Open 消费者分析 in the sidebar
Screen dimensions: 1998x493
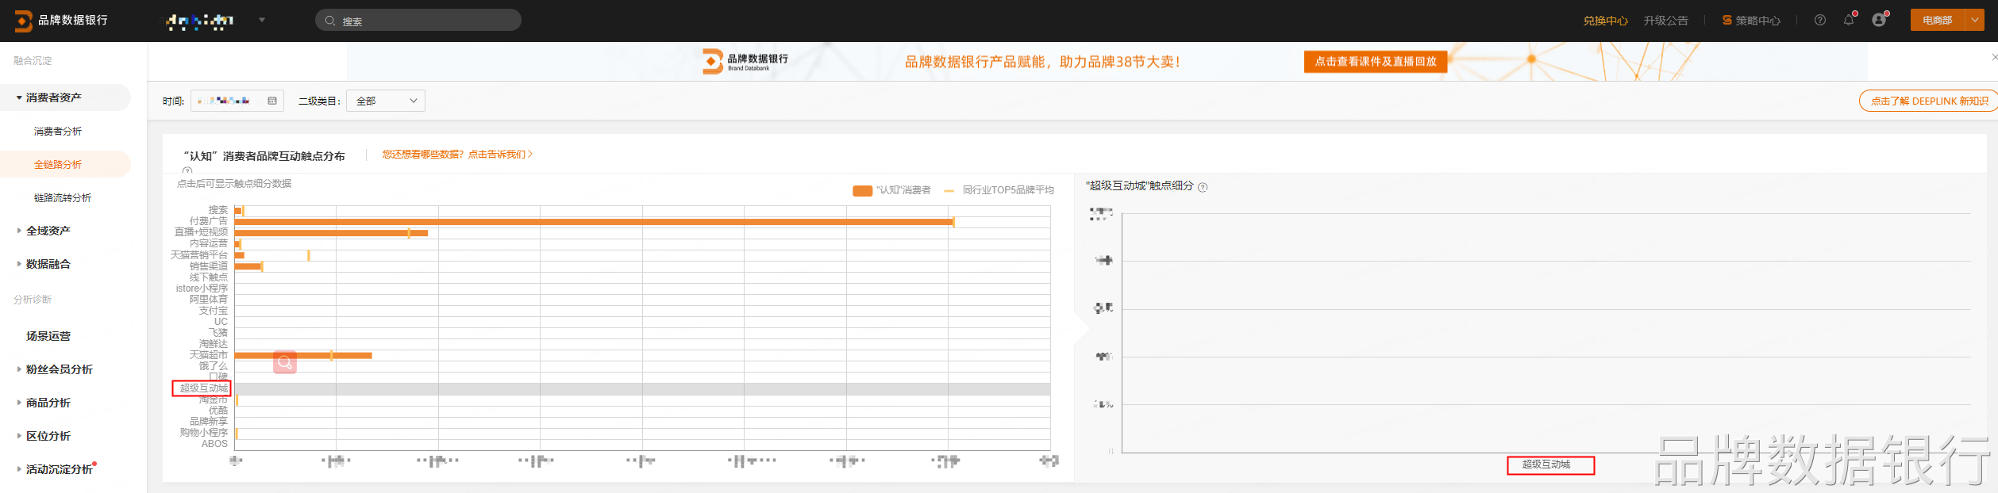point(58,132)
